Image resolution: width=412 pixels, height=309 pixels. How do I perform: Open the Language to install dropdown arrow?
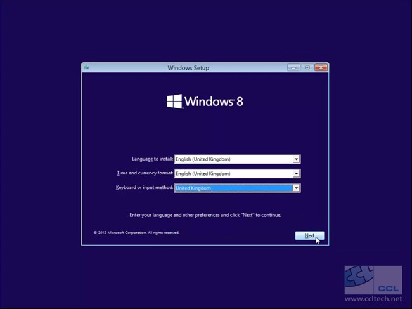(297, 159)
